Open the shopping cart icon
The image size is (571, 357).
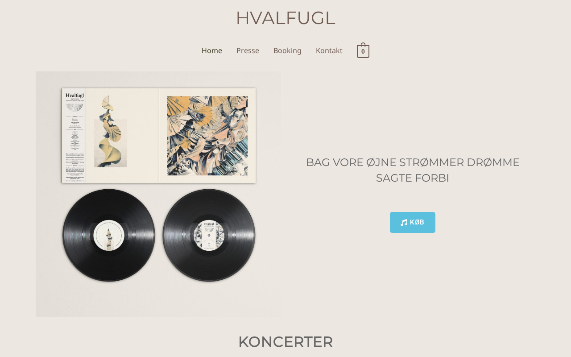pos(363,50)
